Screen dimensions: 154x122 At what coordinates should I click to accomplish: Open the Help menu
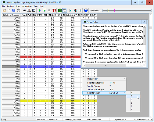[x=41, y=6]
